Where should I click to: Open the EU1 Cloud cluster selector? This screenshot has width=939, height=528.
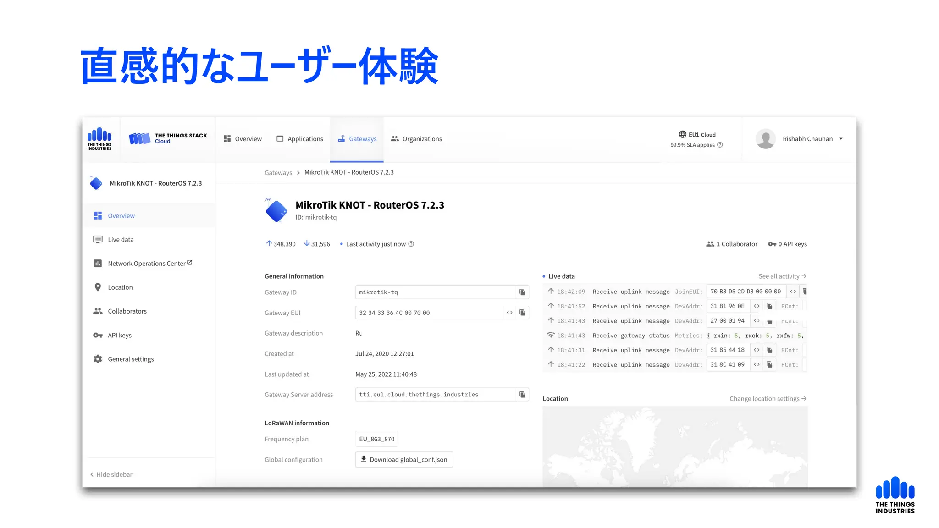pyautogui.click(x=697, y=135)
